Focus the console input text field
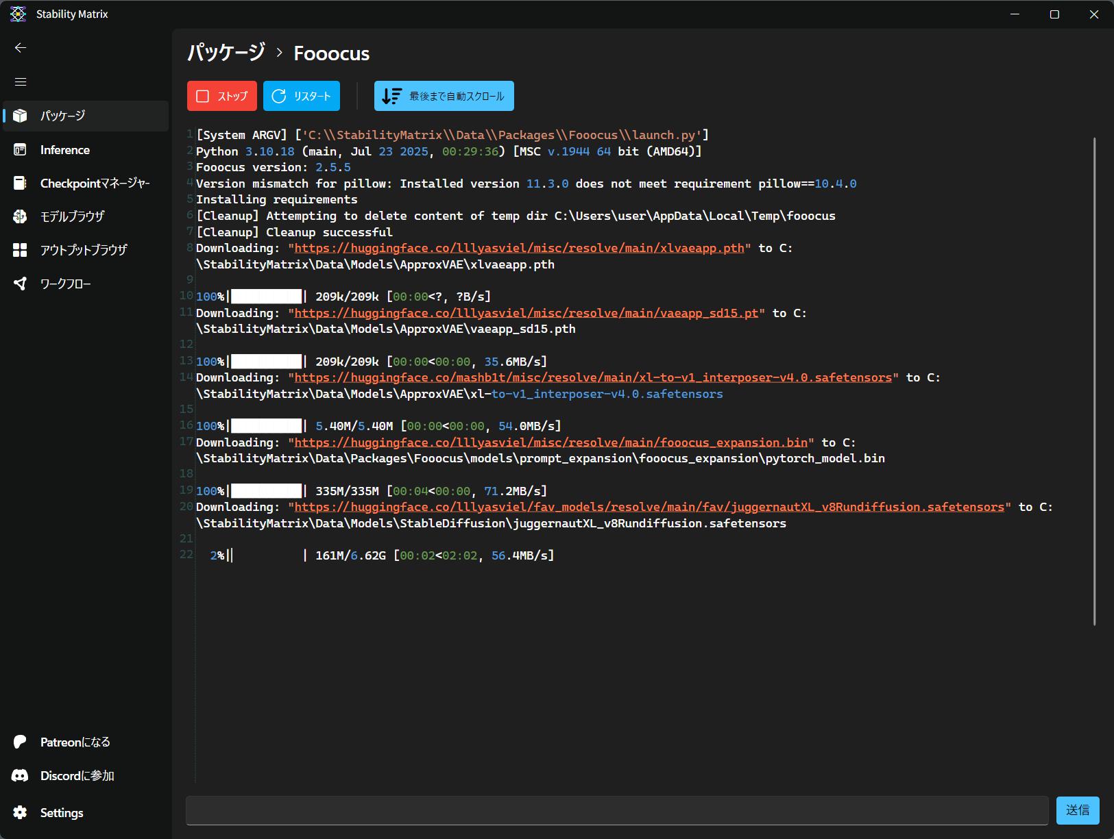The width and height of the screenshot is (1114, 839). tap(616, 810)
